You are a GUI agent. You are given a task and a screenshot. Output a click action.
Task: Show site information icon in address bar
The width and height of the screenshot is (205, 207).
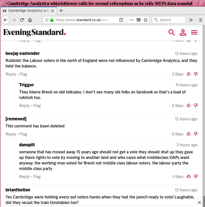click(47, 20)
